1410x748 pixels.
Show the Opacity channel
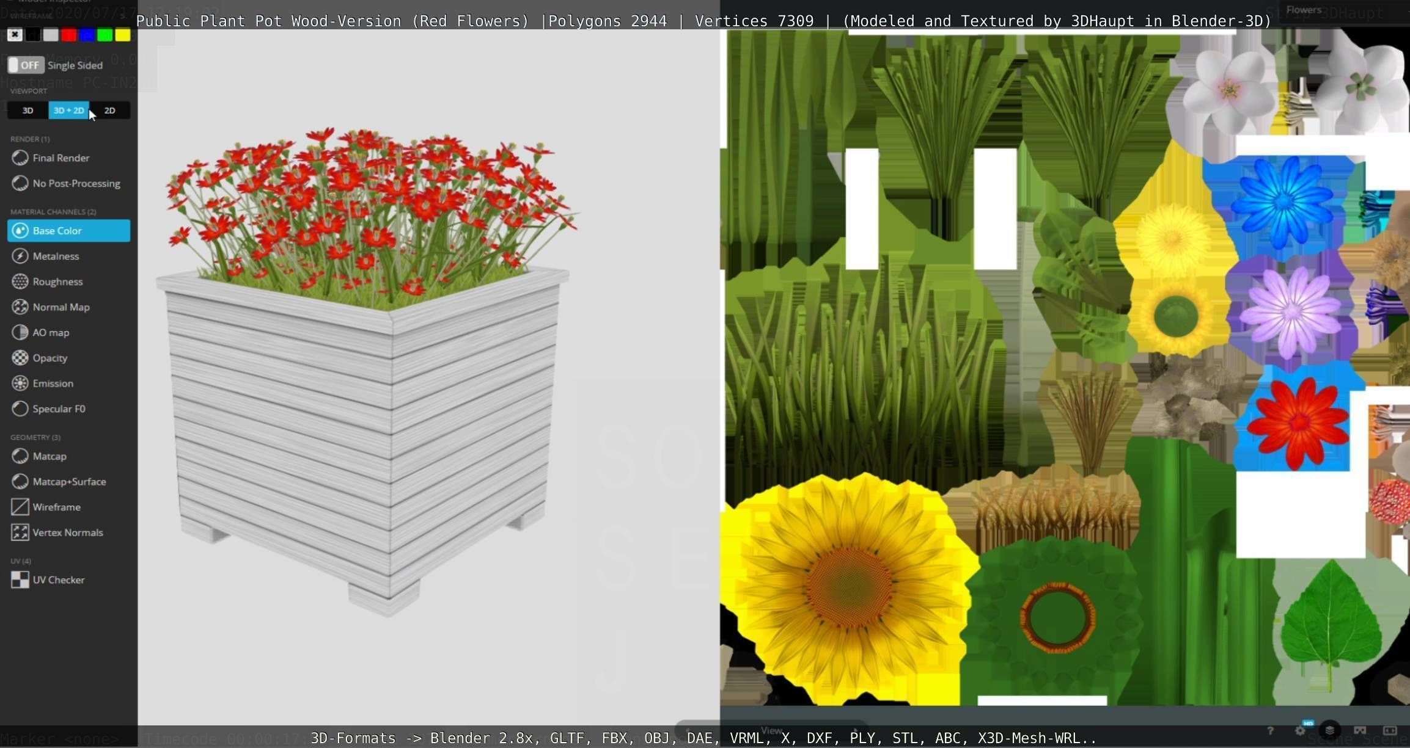click(x=68, y=358)
